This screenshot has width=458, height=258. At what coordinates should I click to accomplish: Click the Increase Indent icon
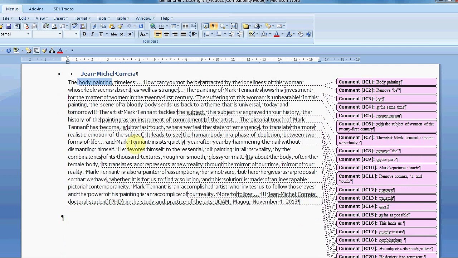tap(240, 34)
